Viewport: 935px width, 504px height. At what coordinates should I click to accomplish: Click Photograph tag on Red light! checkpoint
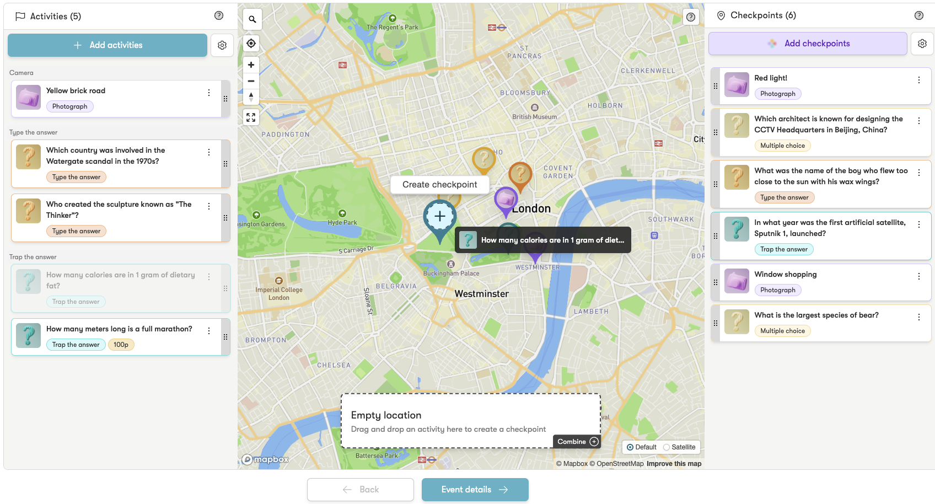pos(778,94)
